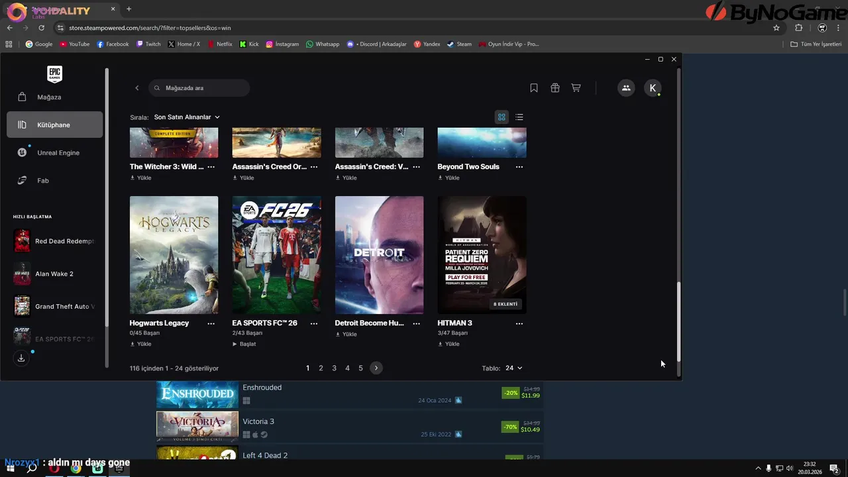
Task: Open Chrome from the Windows taskbar
Action: pyautogui.click(x=76, y=468)
